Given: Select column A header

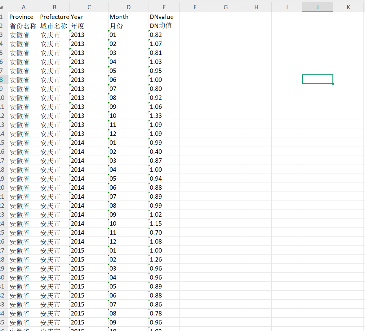Looking at the screenshot, I should click(24, 7).
